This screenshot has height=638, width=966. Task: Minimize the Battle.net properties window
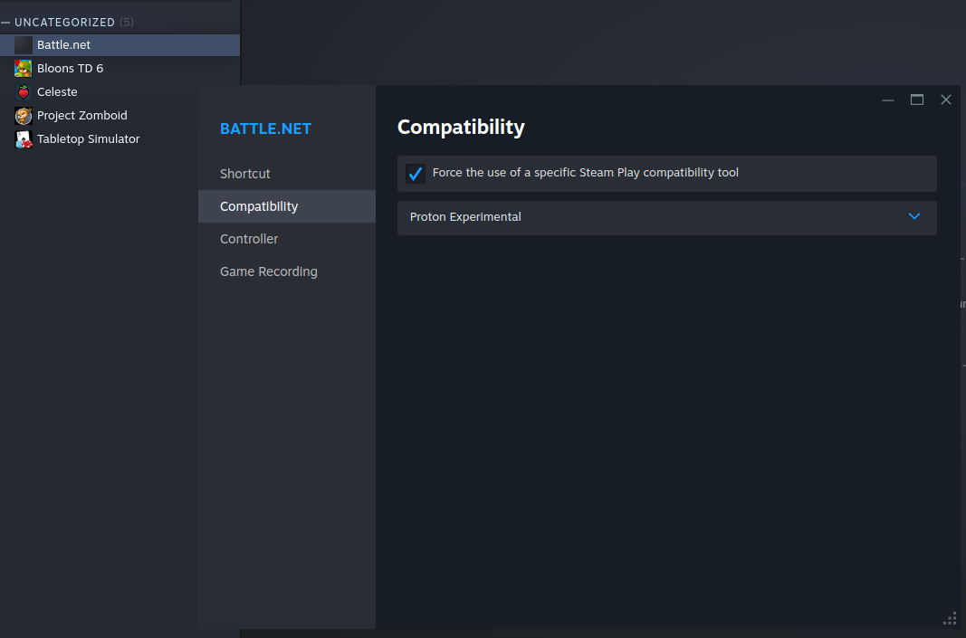(x=888, y=100)
